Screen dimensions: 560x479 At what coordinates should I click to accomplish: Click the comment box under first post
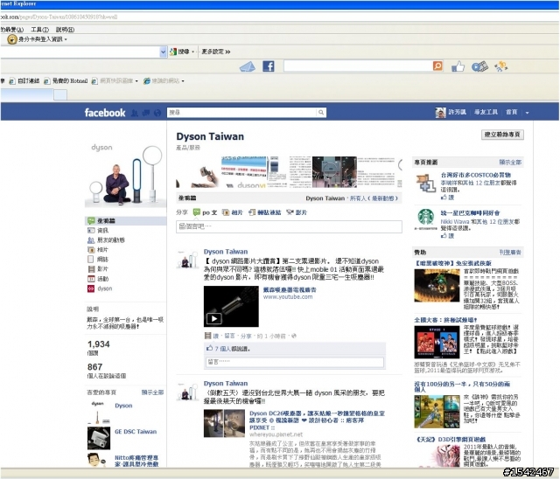[x=295, y=362]
